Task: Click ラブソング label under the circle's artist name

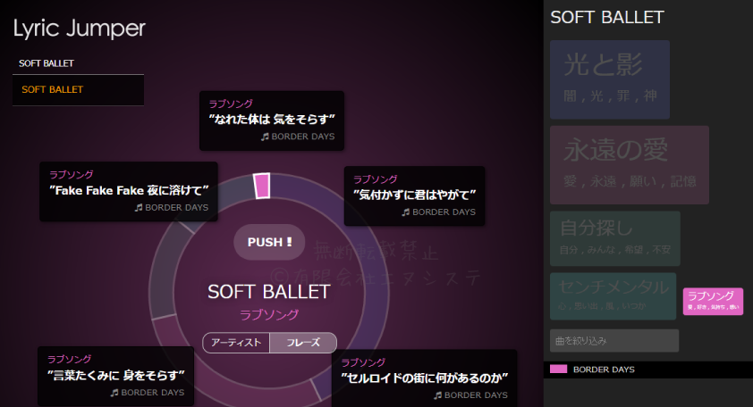Action: pyautogui.click(x=269, y=315)
